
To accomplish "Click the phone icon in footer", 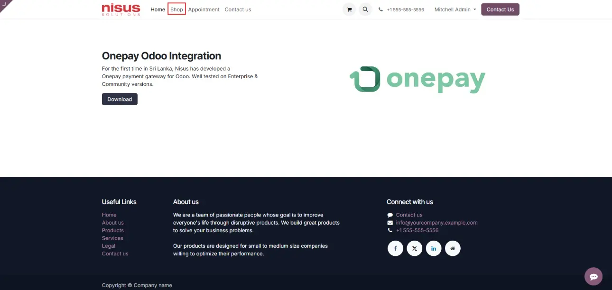I will [x=390, y=230].
